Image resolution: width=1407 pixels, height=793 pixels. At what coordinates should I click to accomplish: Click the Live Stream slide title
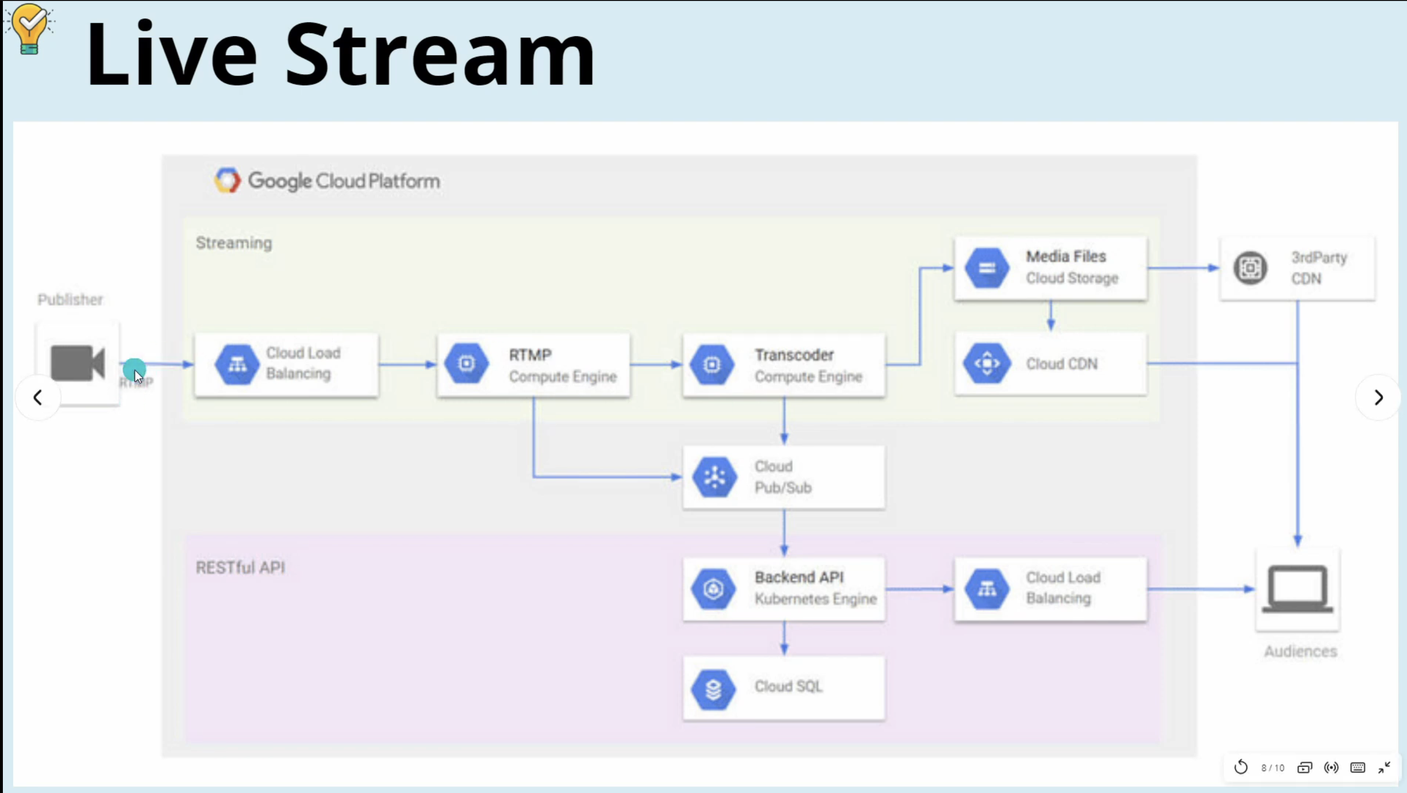coord(340,54)
